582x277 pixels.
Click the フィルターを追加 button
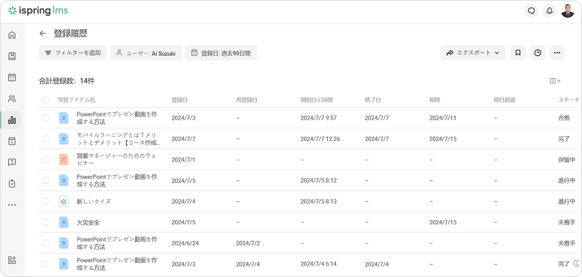click(73, 53)
